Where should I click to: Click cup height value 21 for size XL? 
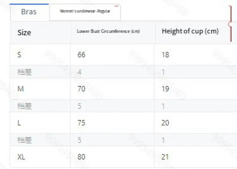coord(165,157)
